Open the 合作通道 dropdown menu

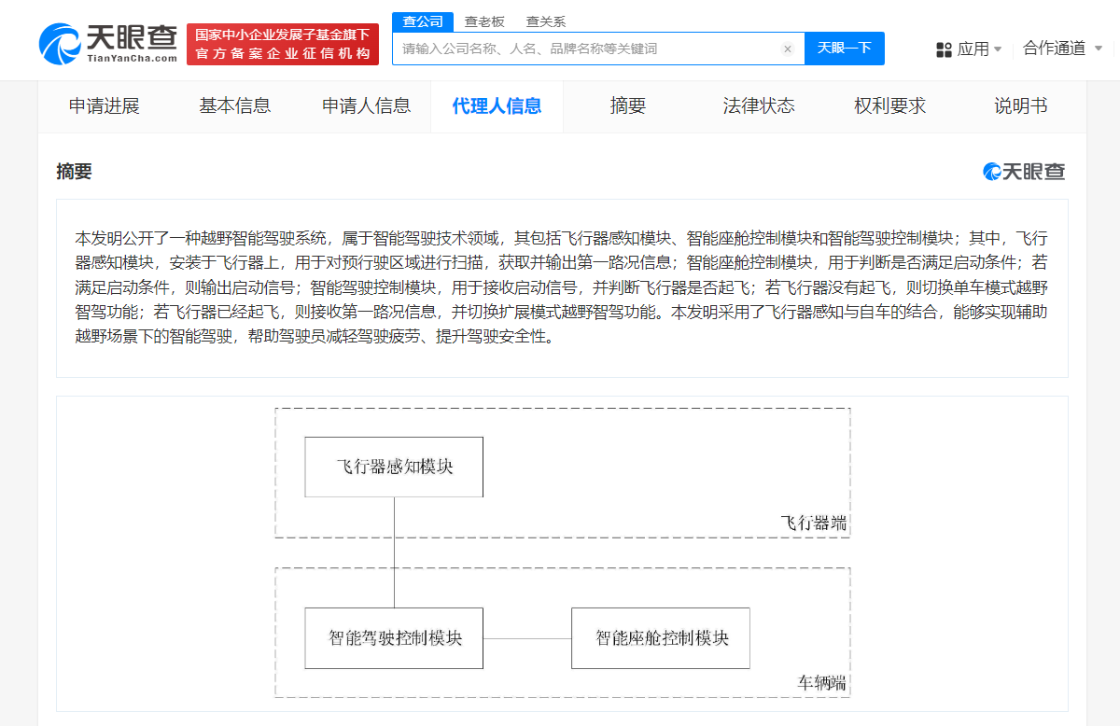click(x=1062, y=49)
